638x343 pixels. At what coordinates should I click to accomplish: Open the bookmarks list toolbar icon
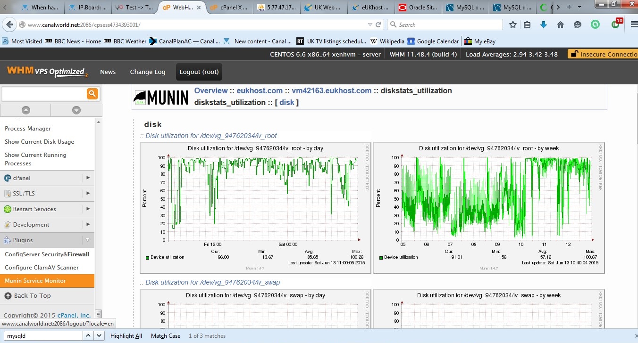pyautogui.click(x=528, y=24)
